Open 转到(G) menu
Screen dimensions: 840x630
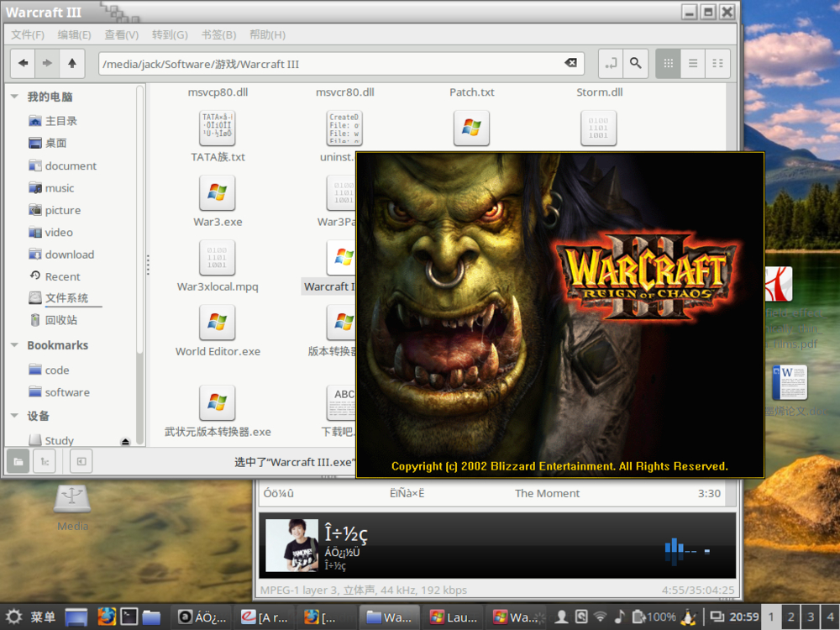[x=170, y=34]
